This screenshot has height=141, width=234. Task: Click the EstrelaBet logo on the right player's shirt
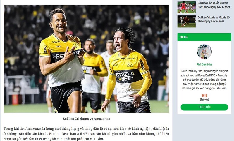125,76
